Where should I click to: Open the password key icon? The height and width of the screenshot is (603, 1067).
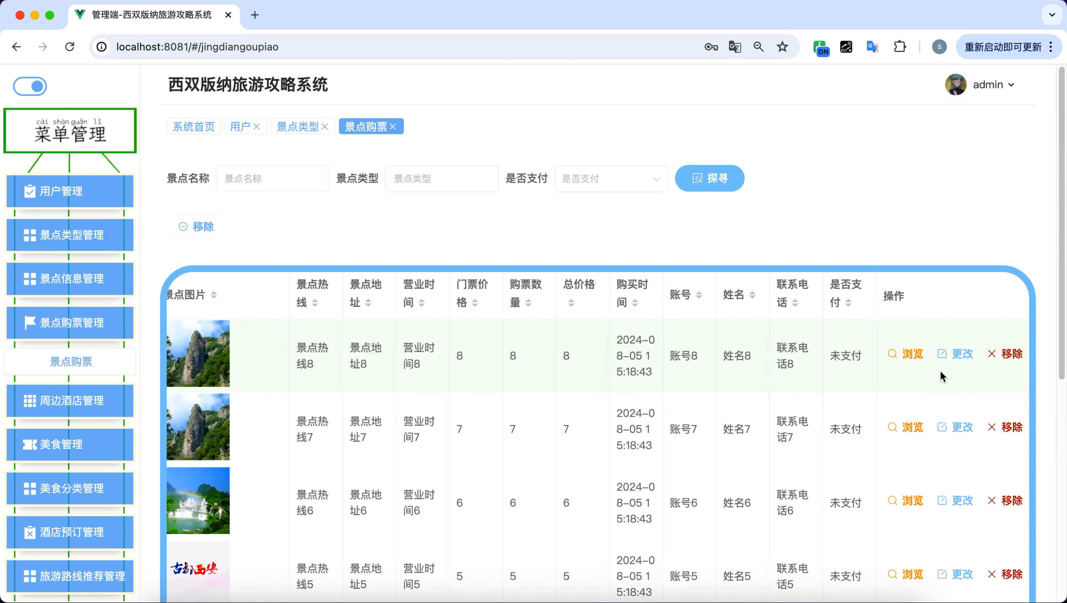coord(711,47)
